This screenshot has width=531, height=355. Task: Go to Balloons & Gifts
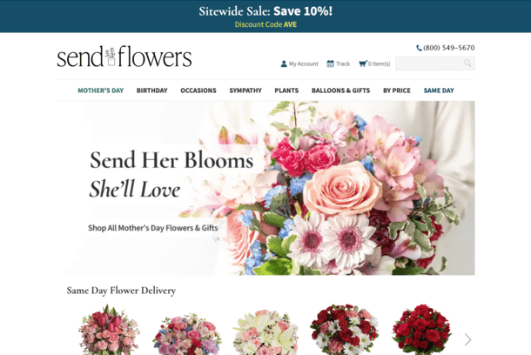340,90
